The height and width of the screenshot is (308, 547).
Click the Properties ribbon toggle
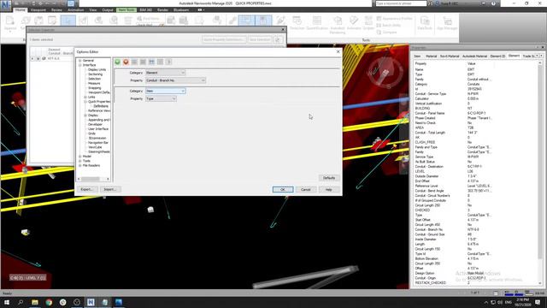(x=263, y=21)
